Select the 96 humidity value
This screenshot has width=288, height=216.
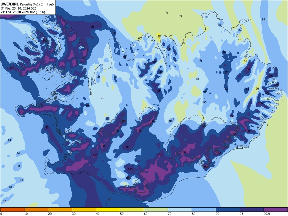224,52
